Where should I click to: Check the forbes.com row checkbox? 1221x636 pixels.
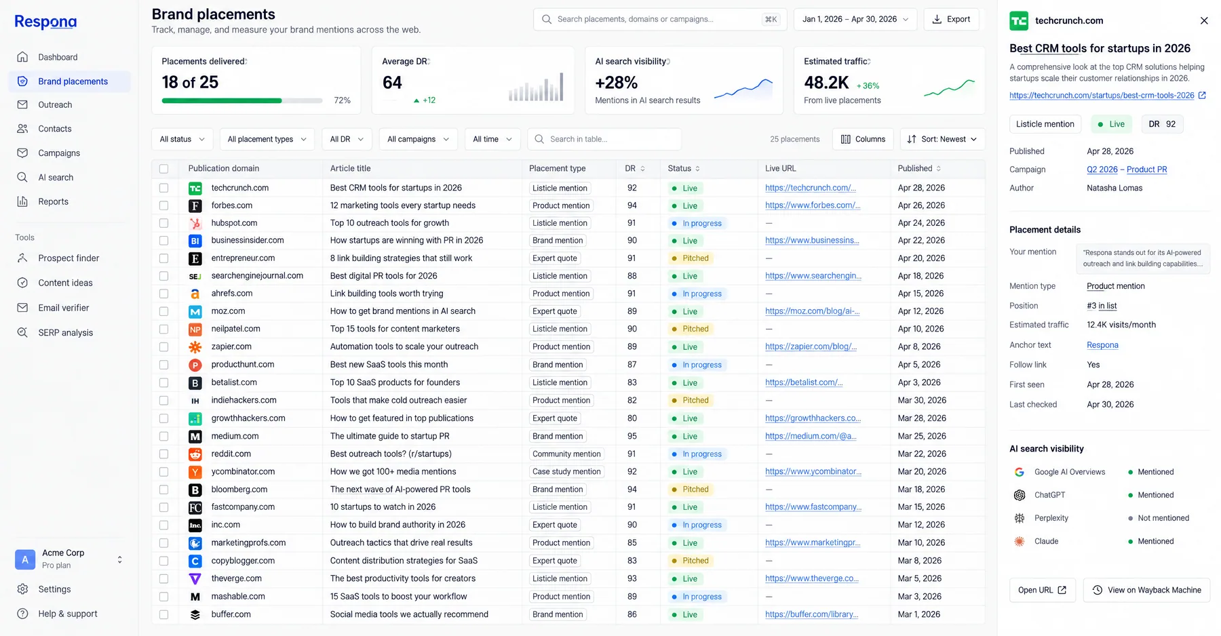163,205
